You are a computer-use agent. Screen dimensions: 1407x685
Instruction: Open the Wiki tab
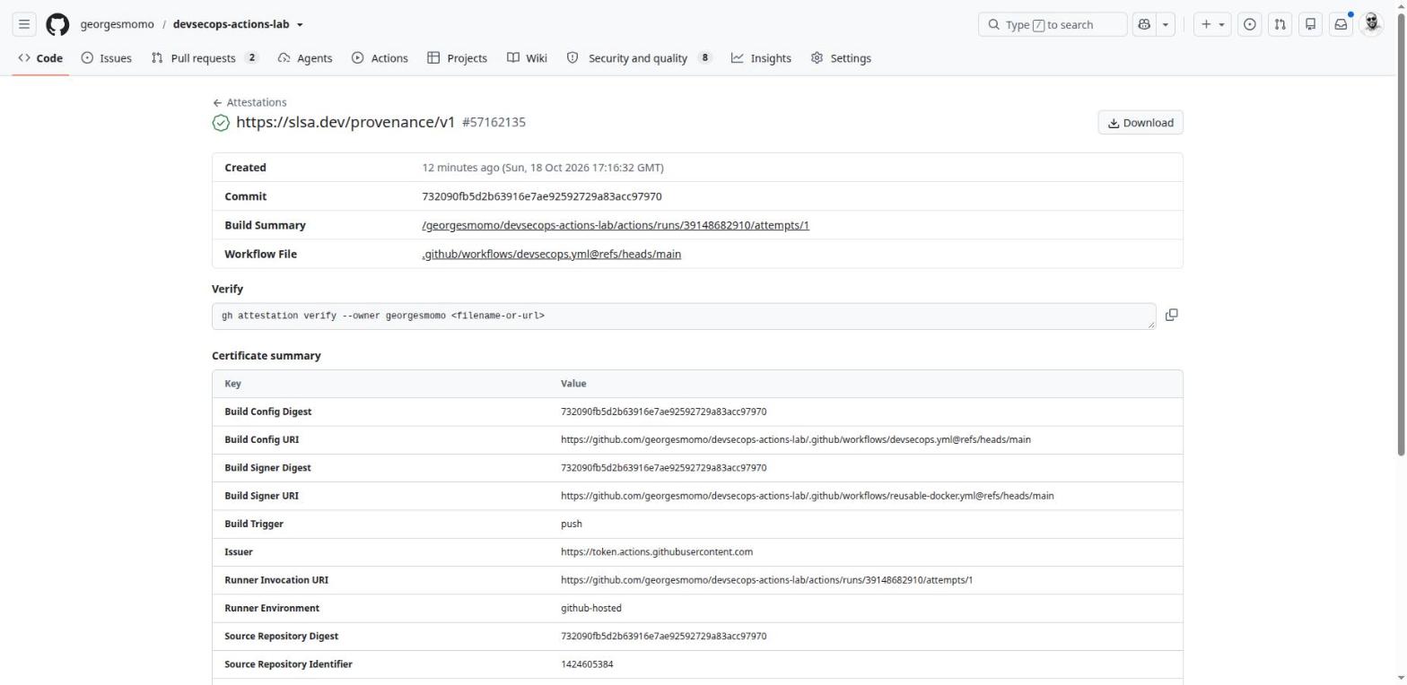[x=527, y=58]
